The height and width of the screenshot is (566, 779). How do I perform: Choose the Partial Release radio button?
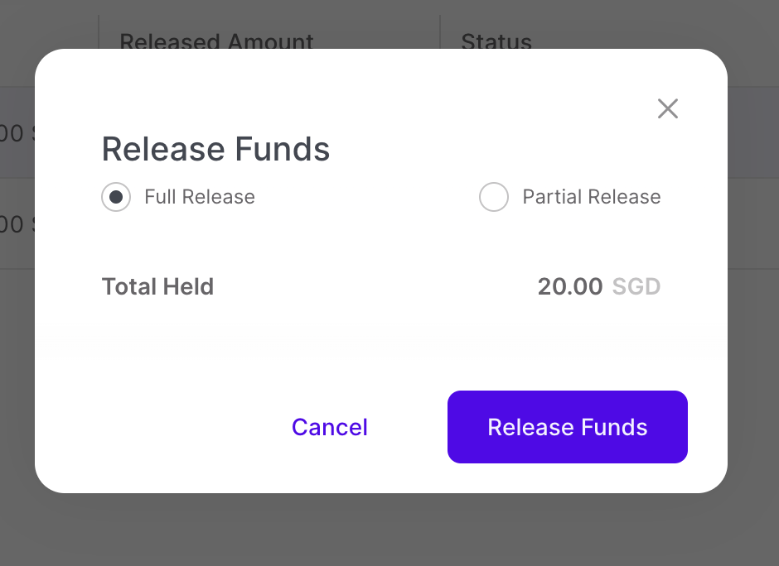pos(494,197)
